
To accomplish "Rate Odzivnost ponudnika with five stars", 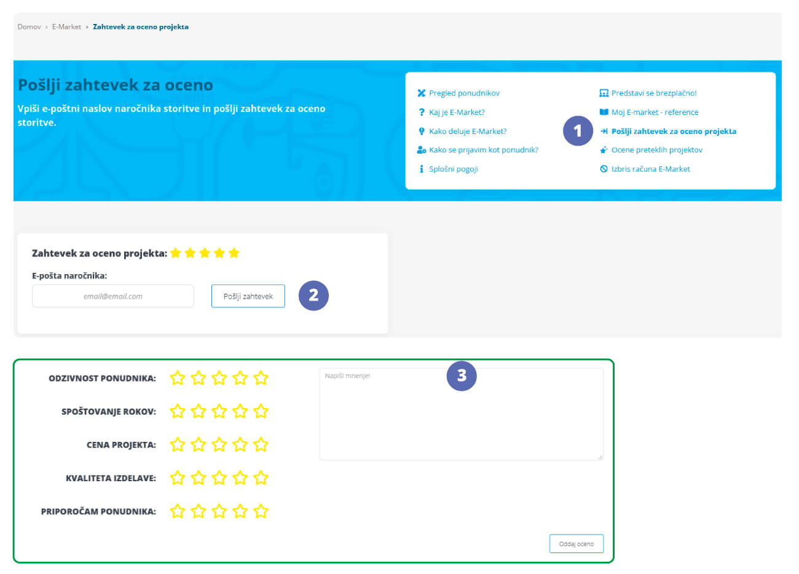I will click(261, 378).
